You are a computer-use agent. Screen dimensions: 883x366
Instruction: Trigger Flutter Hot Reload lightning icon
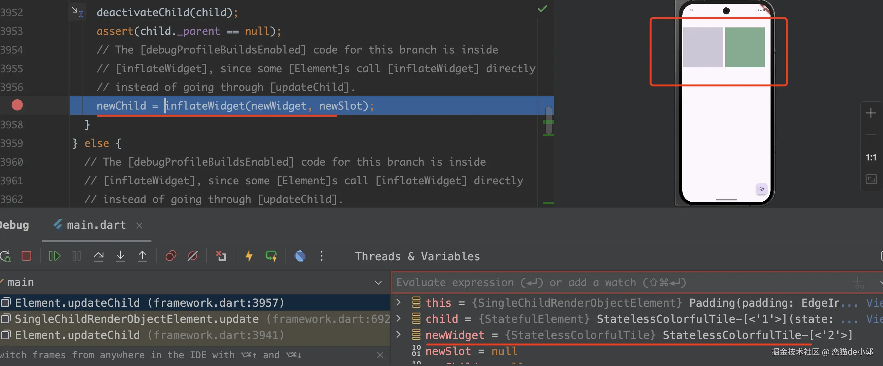249,256
